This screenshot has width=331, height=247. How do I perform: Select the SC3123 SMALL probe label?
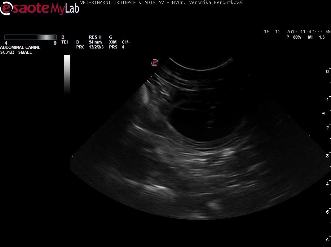(x=16, y=52)
